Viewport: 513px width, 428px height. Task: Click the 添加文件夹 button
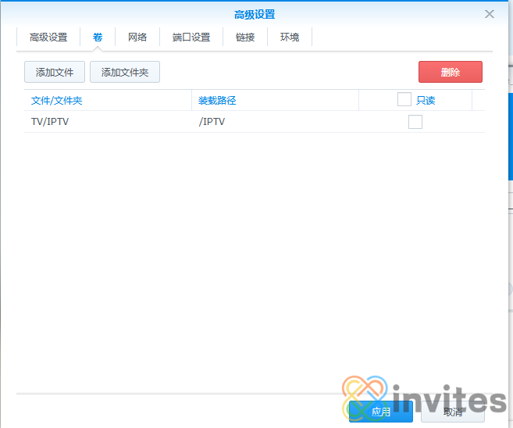click(125, 72)
